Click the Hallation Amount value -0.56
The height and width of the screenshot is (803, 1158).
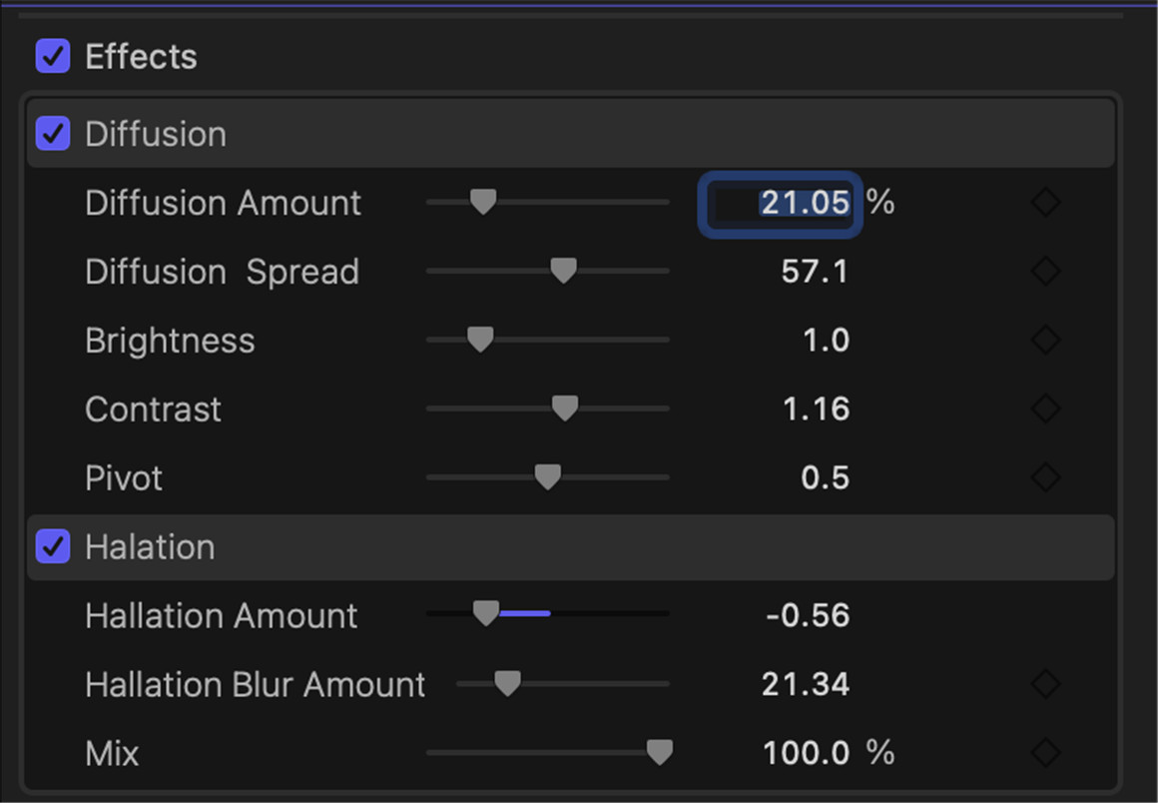point(808,616)
